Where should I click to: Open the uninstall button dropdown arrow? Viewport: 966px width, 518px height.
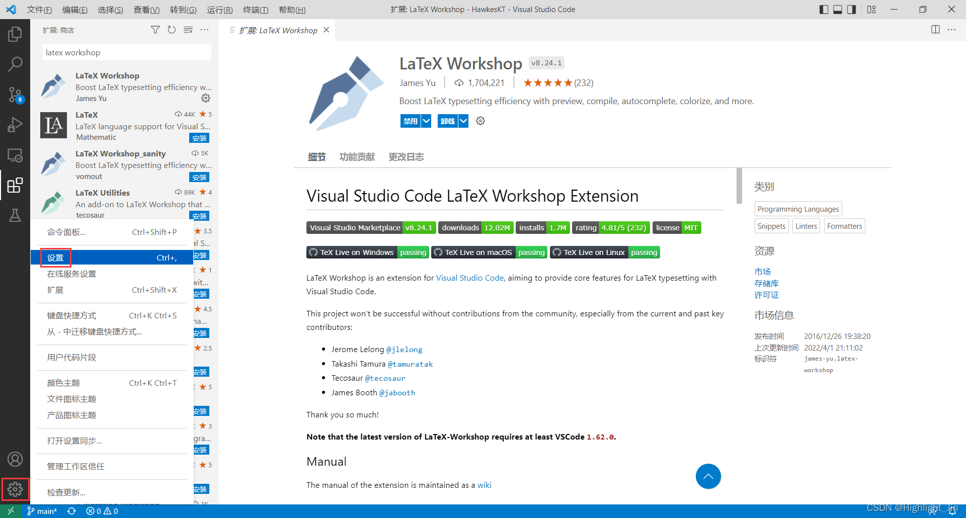click(463, 121)
